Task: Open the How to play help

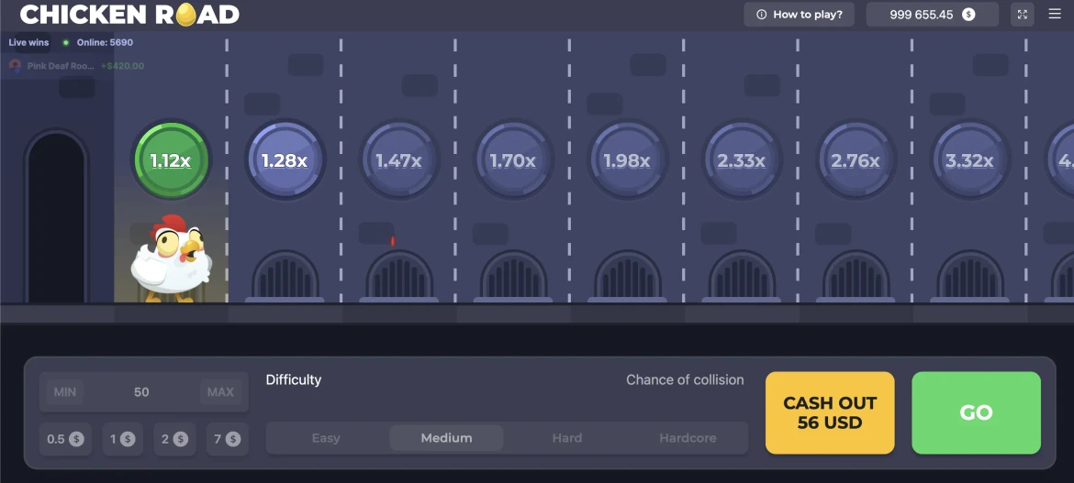Action: pyautogui.click(x=799, y=15)
